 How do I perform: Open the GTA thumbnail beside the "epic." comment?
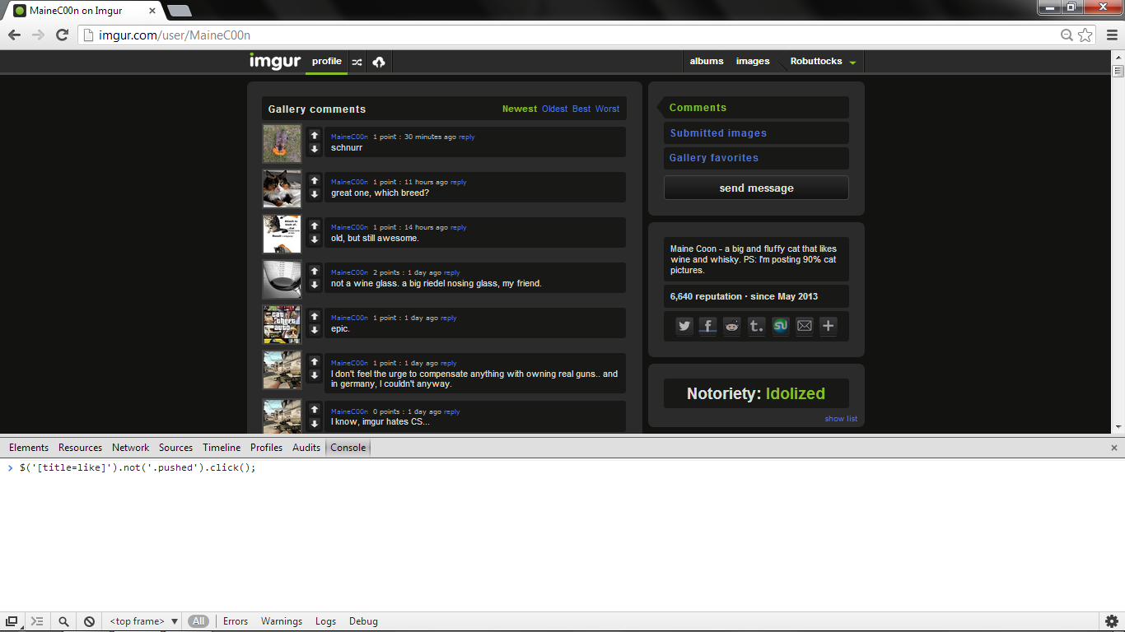pos(282,324)
